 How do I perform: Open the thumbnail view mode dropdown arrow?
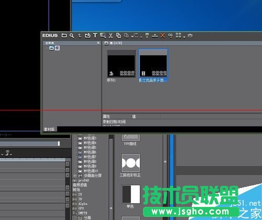(184, 37)
